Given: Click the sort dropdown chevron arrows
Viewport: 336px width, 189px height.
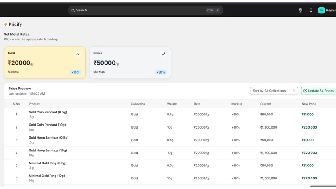Looking at the screenshot, I should pyautogui.click(x=294, y=91).
